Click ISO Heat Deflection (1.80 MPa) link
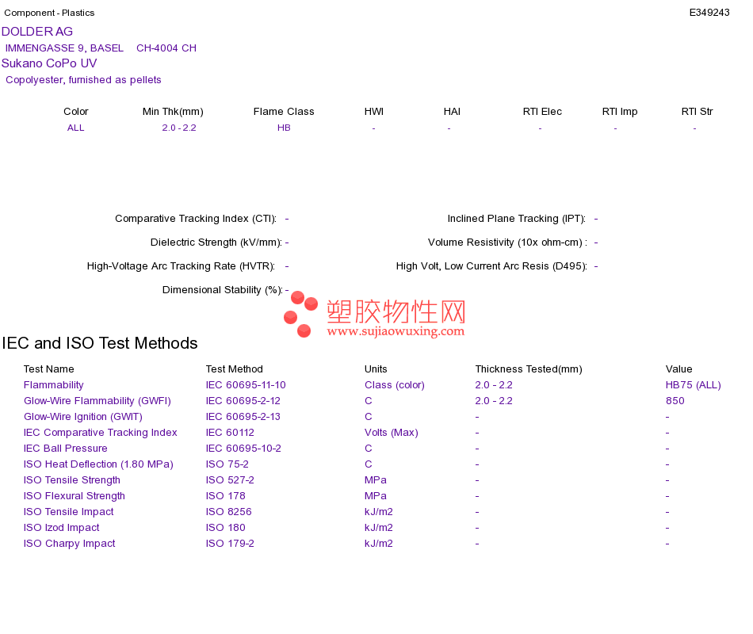This screenshot has height=634, width=753. [98, 464]
